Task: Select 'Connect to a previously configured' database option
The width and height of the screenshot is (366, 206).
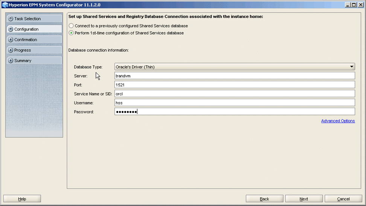Action: tap(71, 26)
